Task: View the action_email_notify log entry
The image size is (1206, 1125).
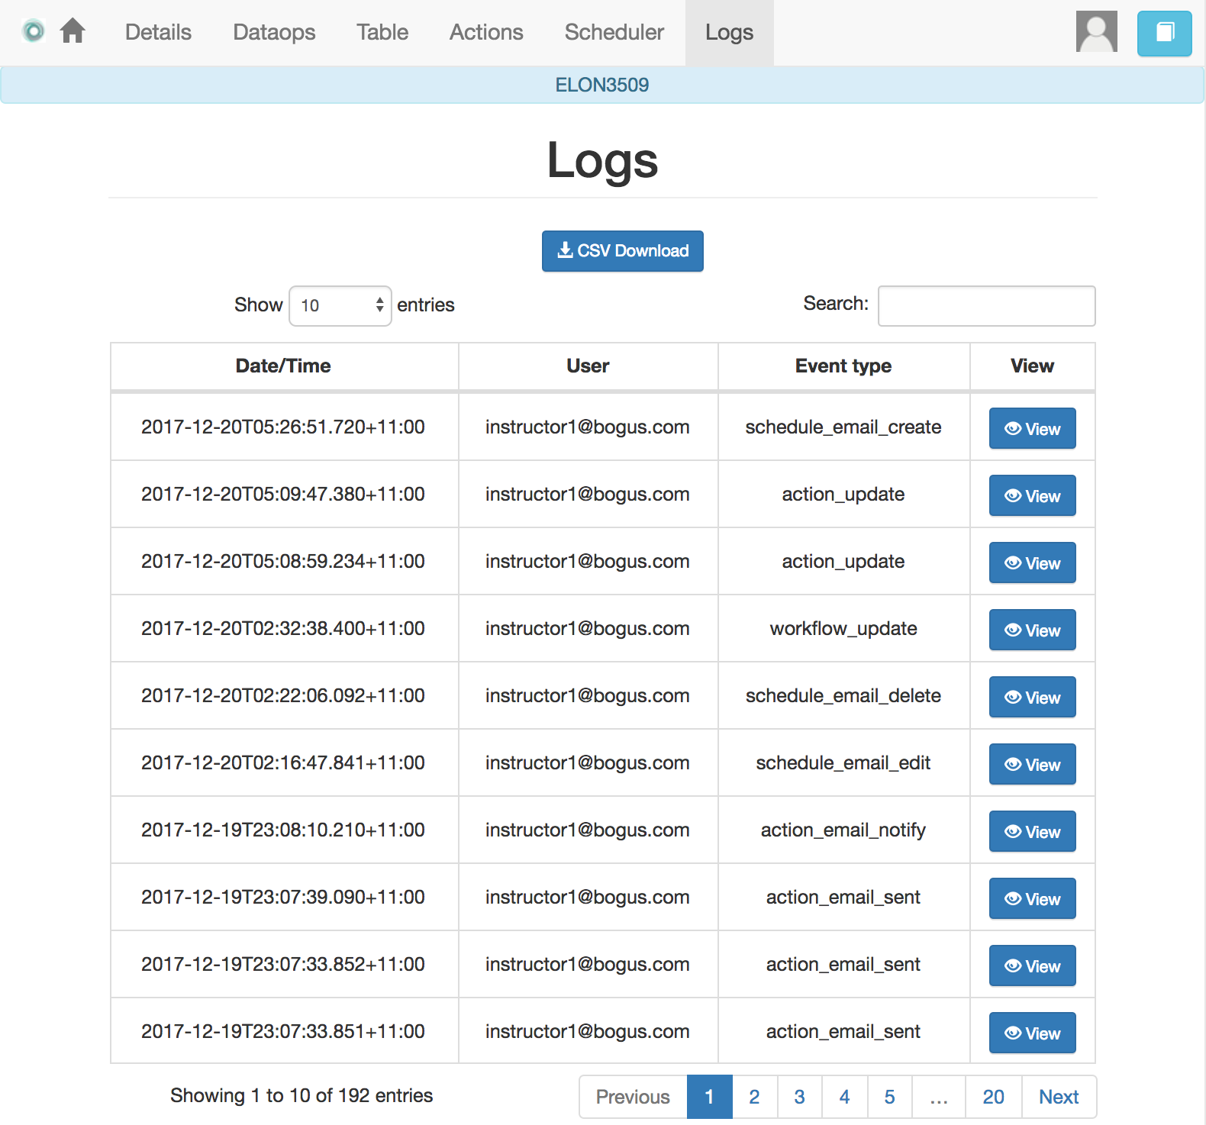Action: click(1033, 831)
